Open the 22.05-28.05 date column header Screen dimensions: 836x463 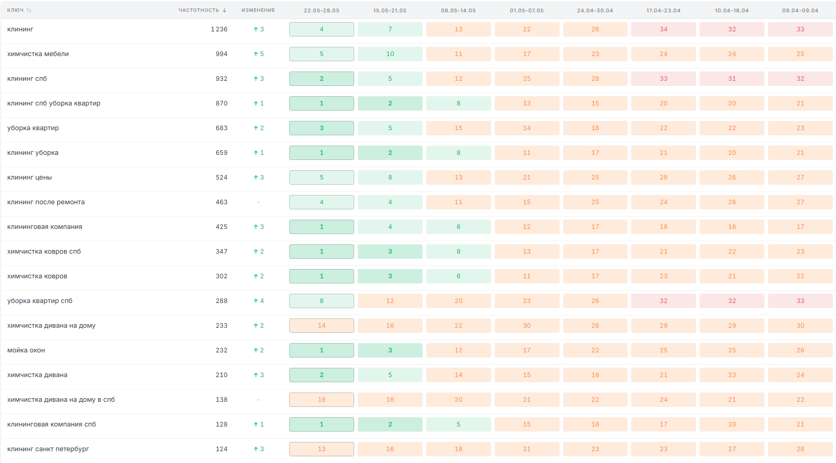(x=321, y=10)
